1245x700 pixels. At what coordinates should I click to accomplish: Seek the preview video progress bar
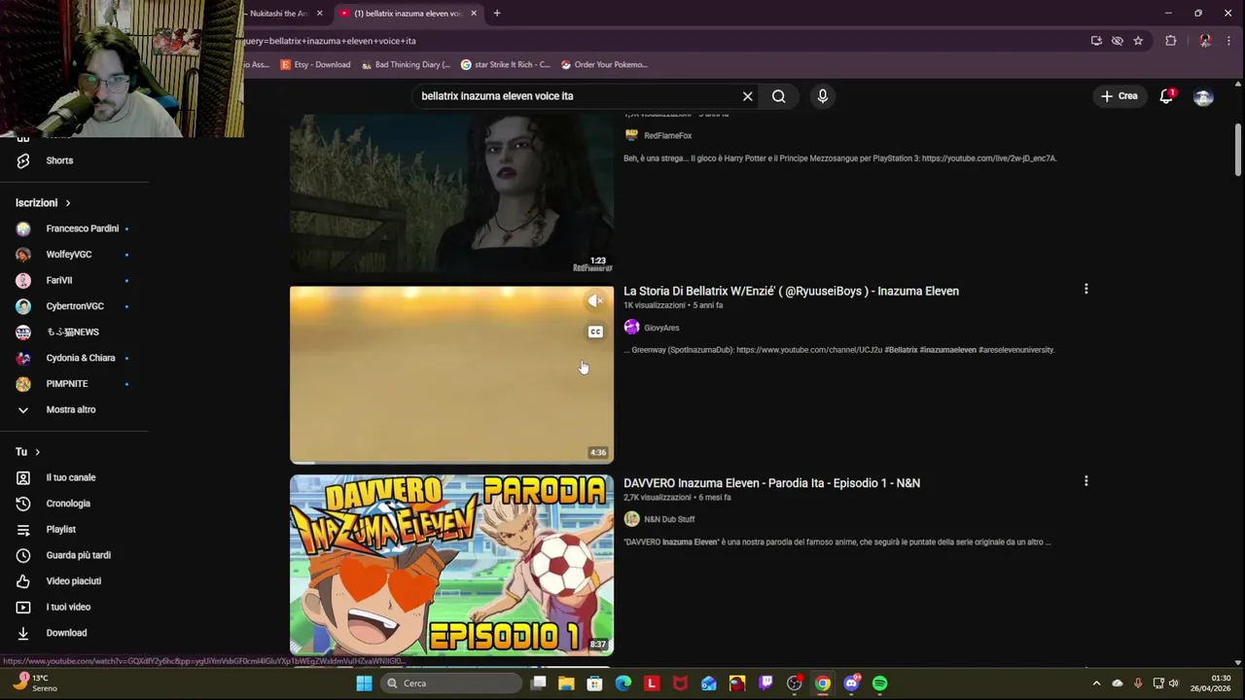pyautogui.click(x=451, y=463)
